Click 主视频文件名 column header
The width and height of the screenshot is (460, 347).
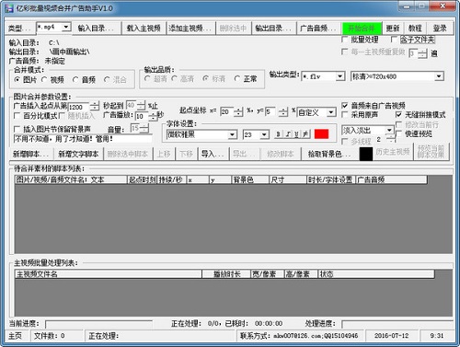coord(109,274)
